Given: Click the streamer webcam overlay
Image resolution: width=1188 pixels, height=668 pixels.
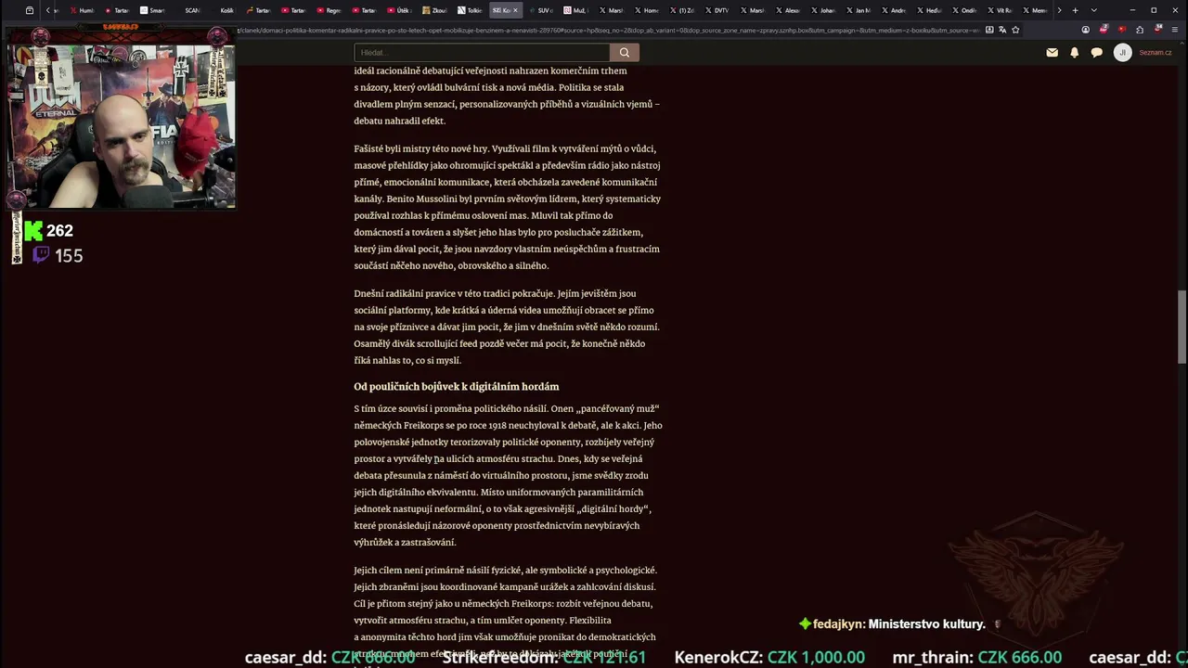Looking at the screenshot, I should point(121,118).
